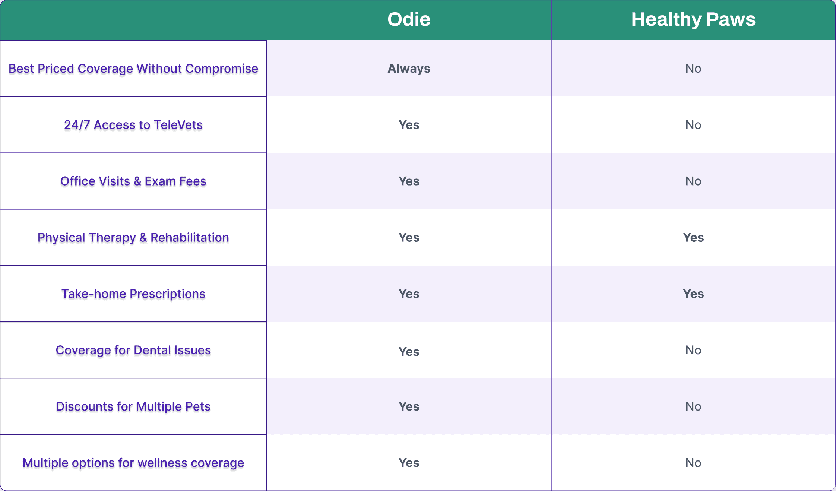Click the Healthy Paws column header
Image resolution: width=836 pixels, height=491 pixels.
693,19
